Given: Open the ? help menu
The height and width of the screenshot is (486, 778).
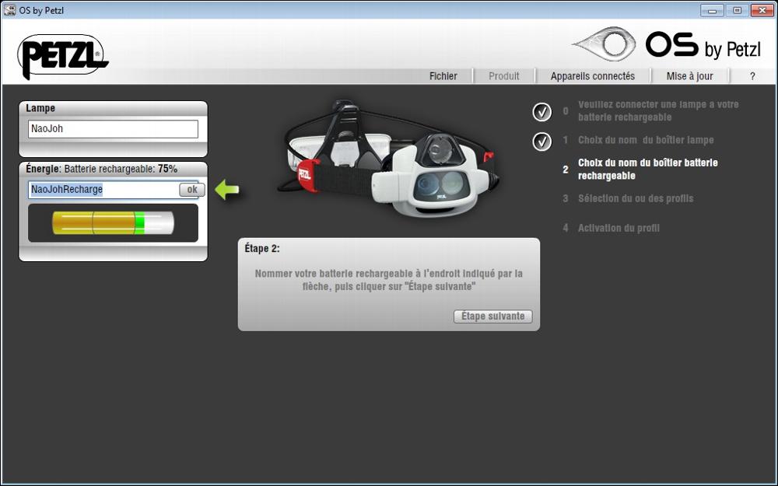Looking at the screenshot, I should pyautogui.click(x=752, y=76).
